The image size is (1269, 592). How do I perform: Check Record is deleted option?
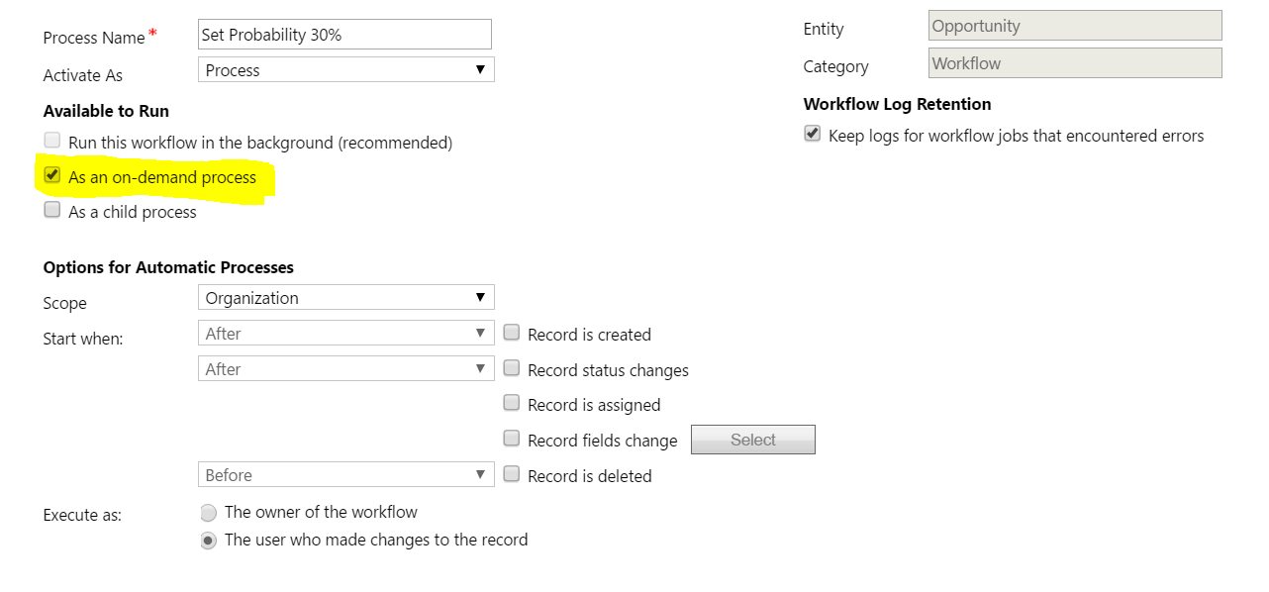[x=512, y=474]
